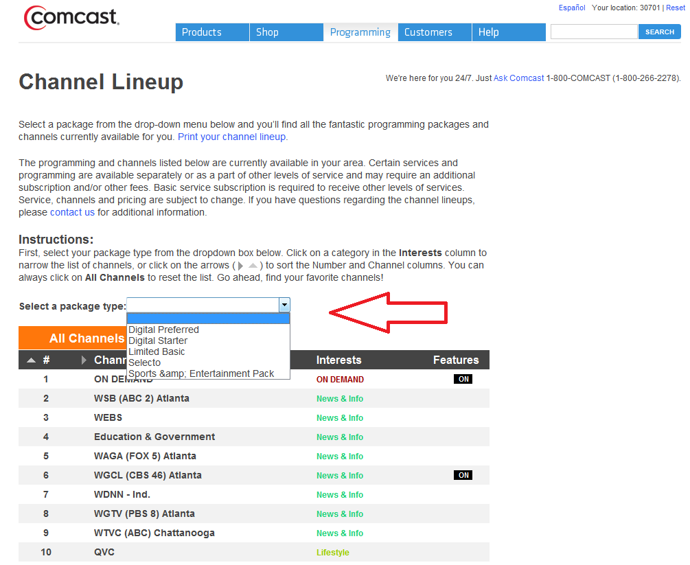This screenshot has width=690, height=565.
Task: Select Digital Preferred package
Action: [x=208, y=330]
